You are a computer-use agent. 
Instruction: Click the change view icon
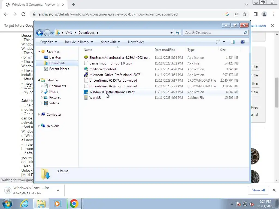click(x=218, y=42)
